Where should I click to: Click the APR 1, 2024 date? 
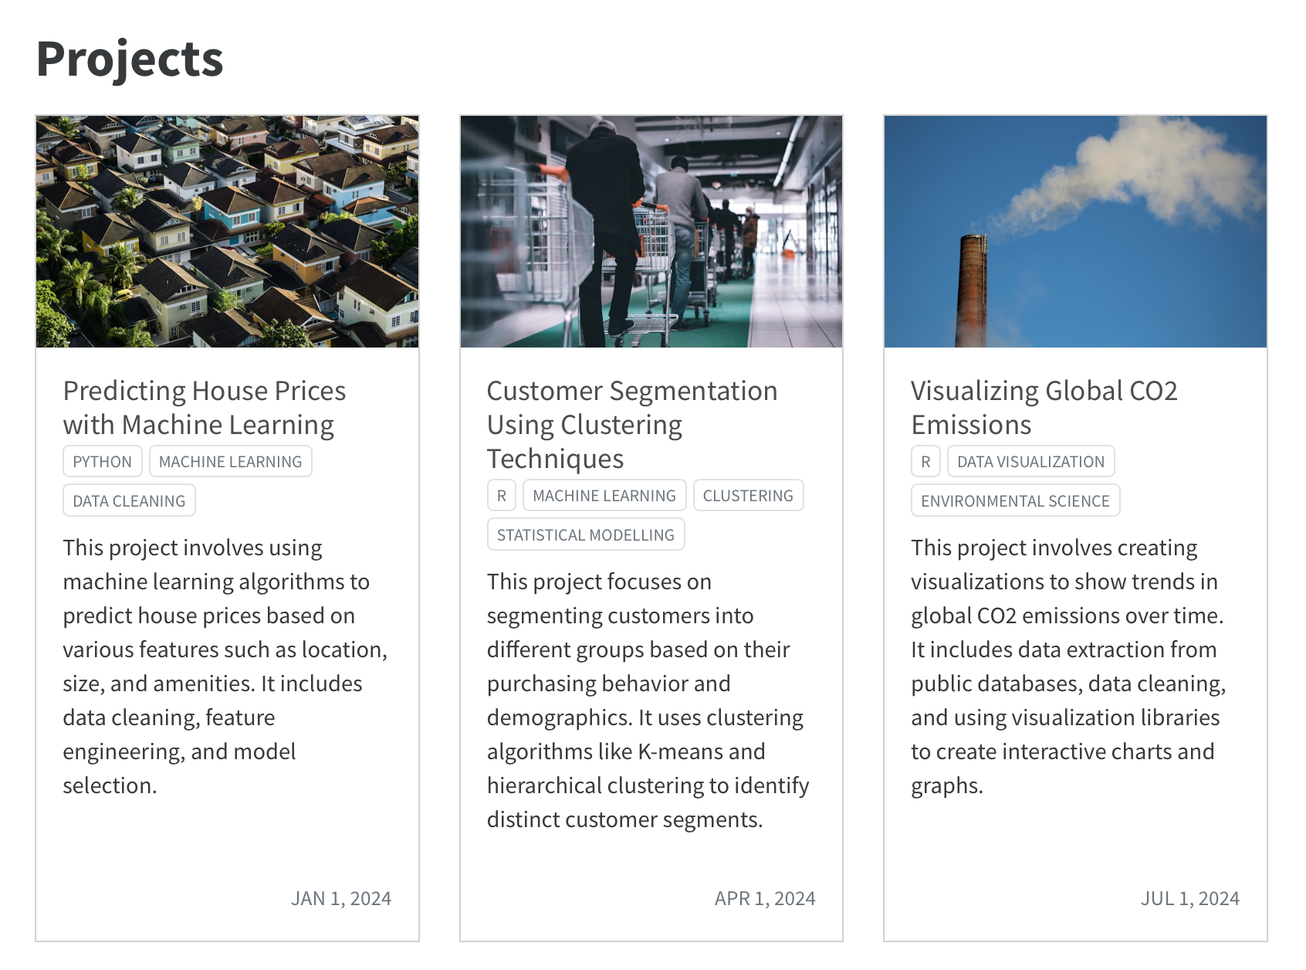764,899
